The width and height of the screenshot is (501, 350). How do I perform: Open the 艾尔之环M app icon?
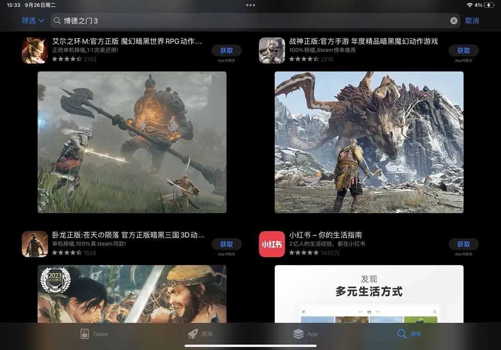(35, 51)
